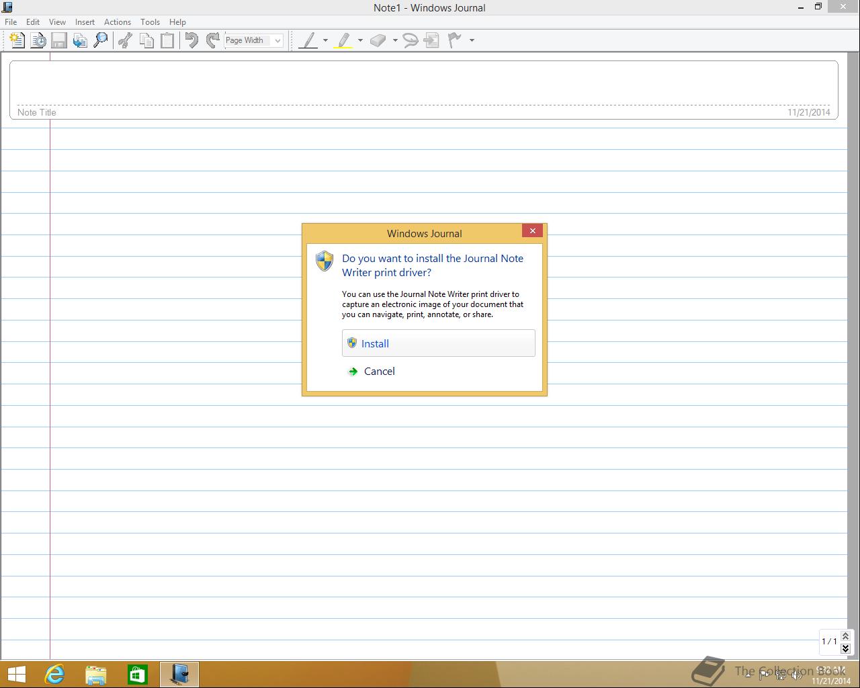The image size is (860, 688).
Task: Click the Windows Journal taskbar button
Action: point(179,675)
